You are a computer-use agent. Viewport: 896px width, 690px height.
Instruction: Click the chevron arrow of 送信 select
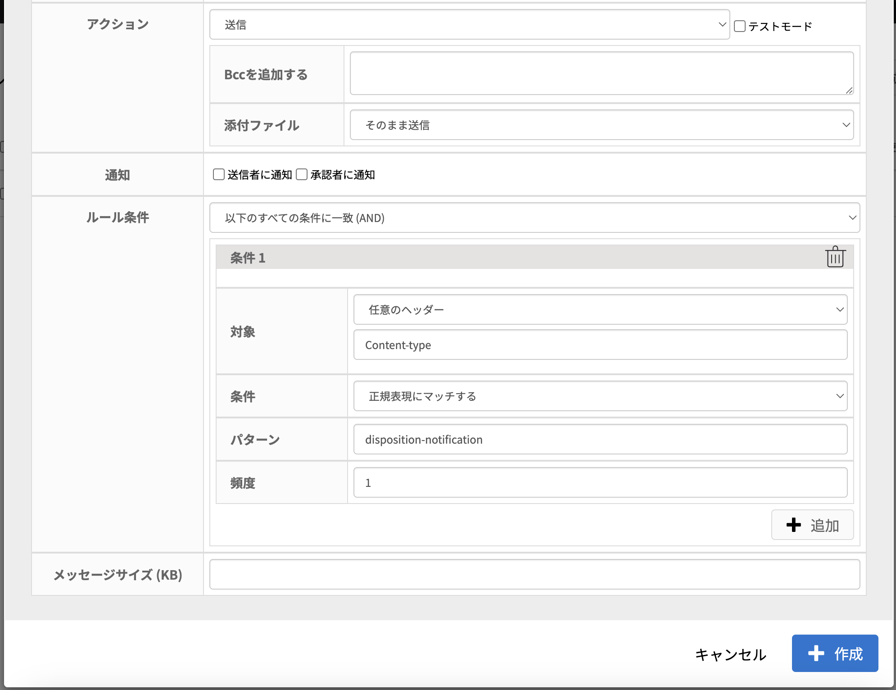tap(722, 25)
